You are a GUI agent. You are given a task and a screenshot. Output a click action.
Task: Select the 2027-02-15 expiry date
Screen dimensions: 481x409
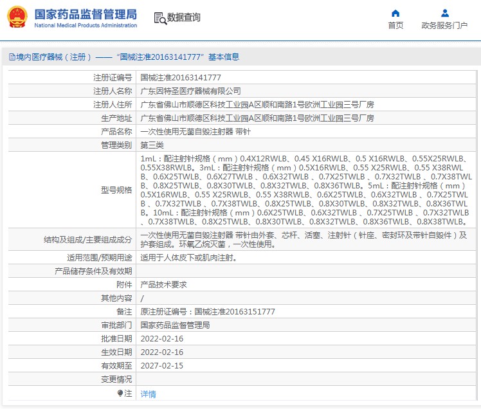[x=162, y=366]
